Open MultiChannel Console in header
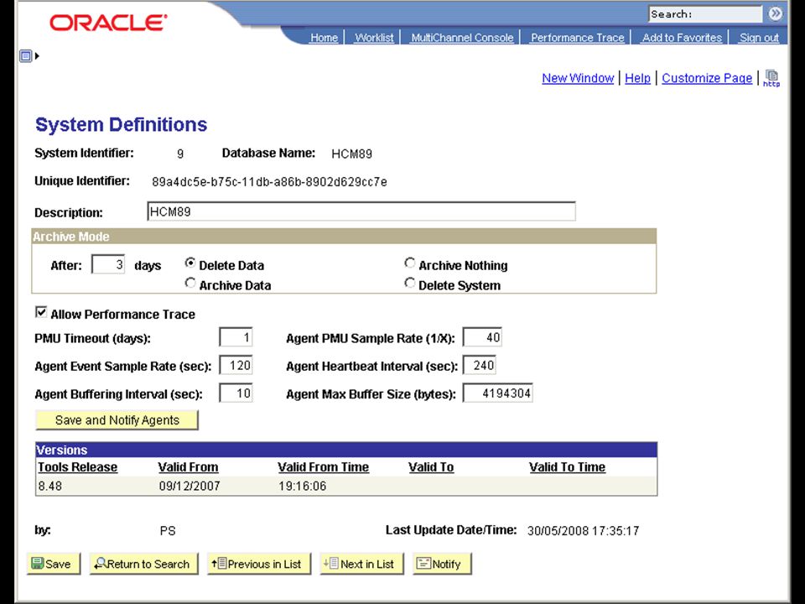 click(462, 38)
